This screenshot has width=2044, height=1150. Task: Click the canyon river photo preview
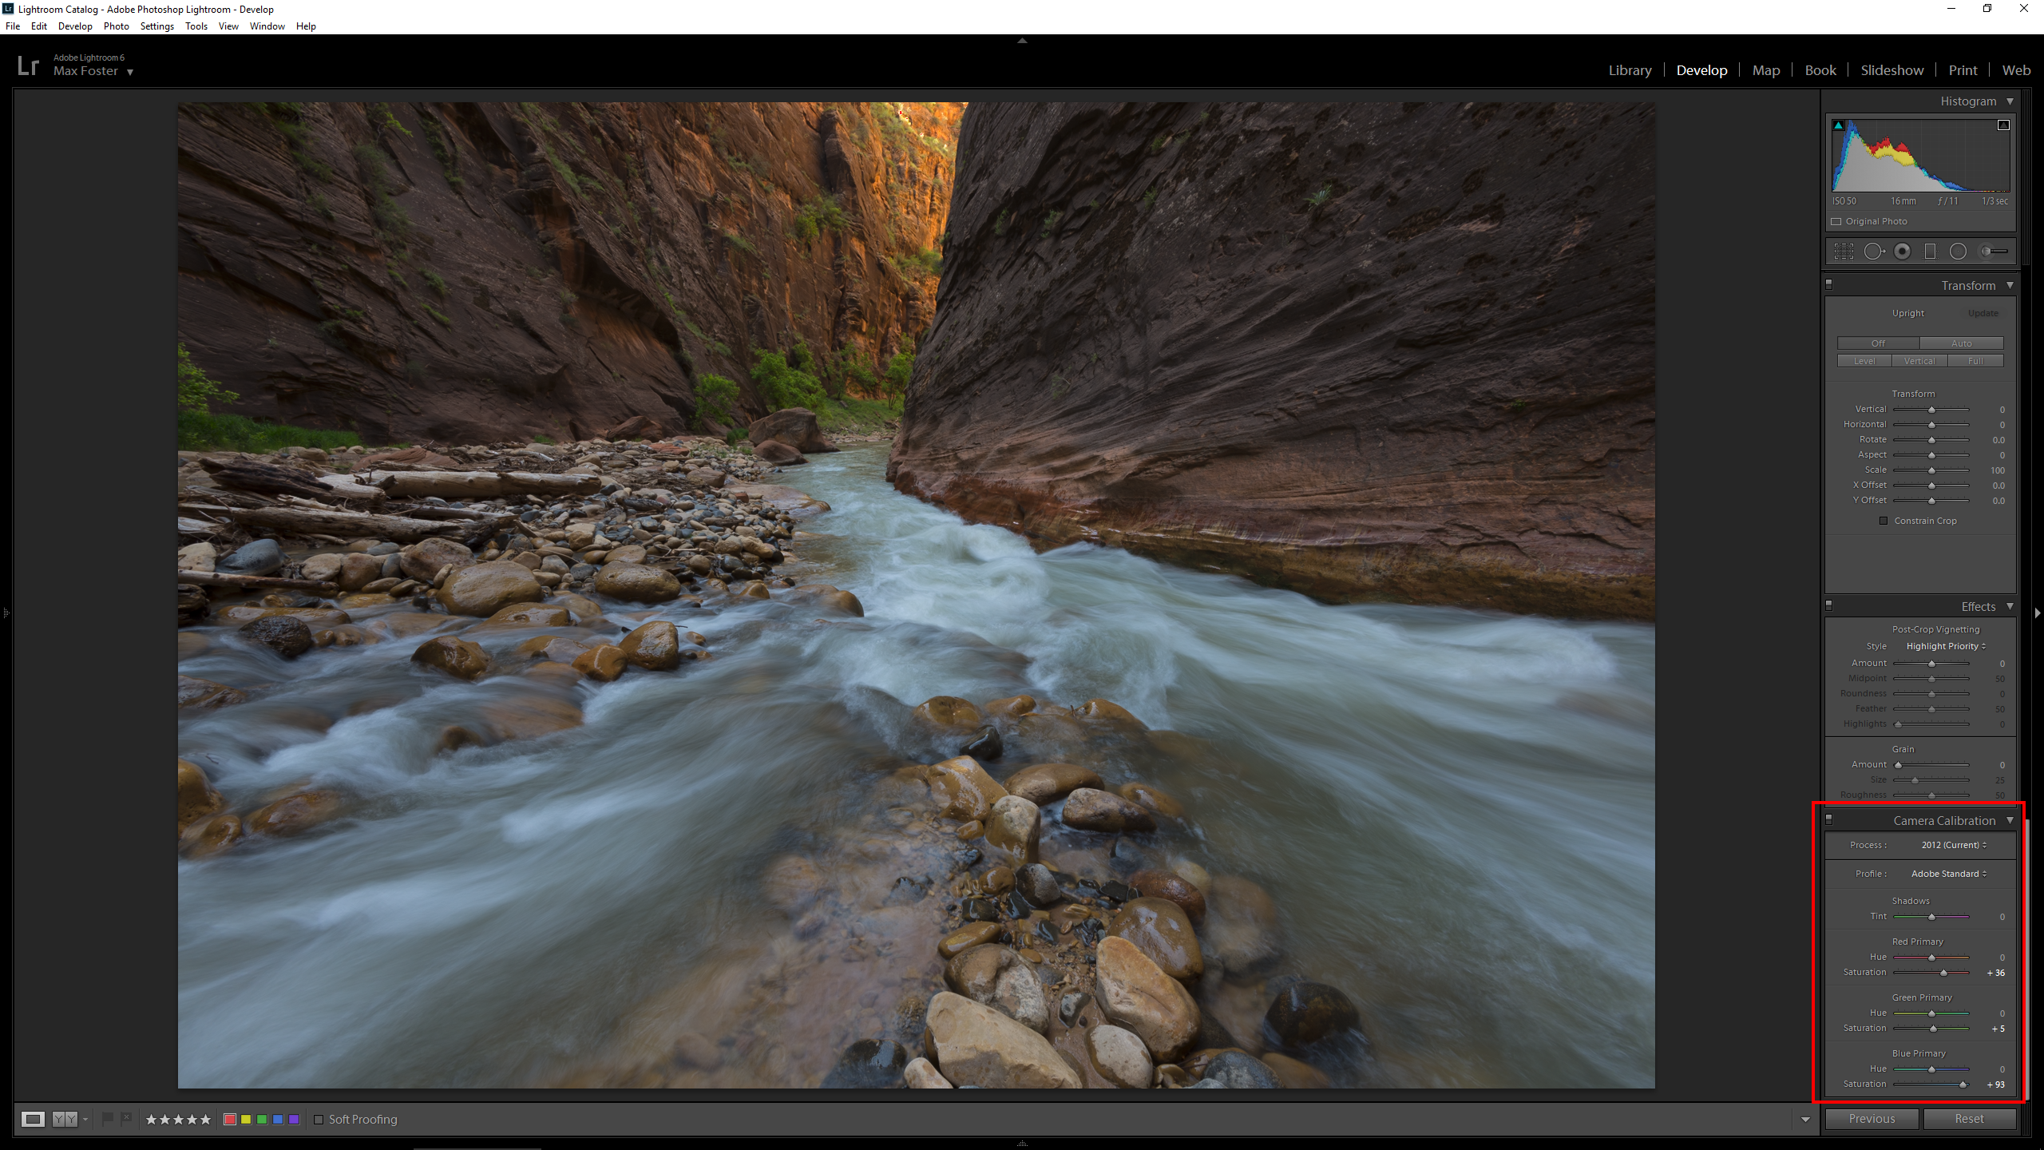(916, 595)
